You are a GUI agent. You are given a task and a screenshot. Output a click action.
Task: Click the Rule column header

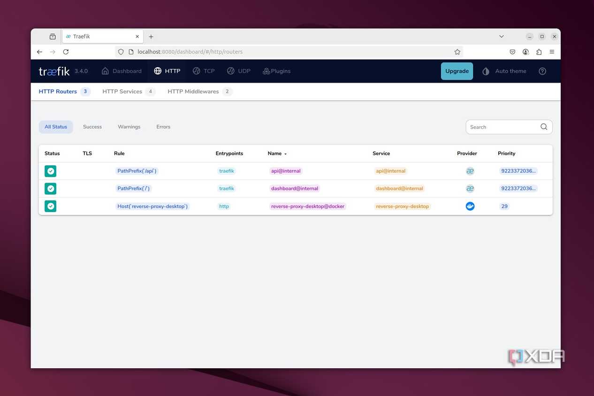[119, 153]
